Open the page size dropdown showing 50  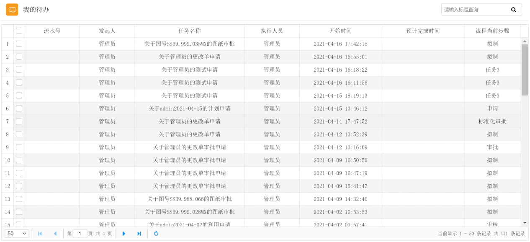17,234
